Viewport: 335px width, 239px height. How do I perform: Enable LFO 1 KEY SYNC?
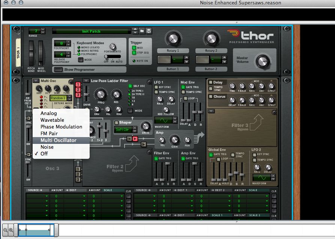pyautogui.click(x=156, y=87)
